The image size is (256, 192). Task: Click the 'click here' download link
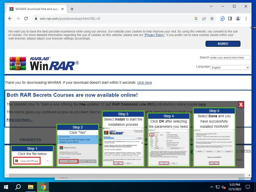[x=144, y=82]
